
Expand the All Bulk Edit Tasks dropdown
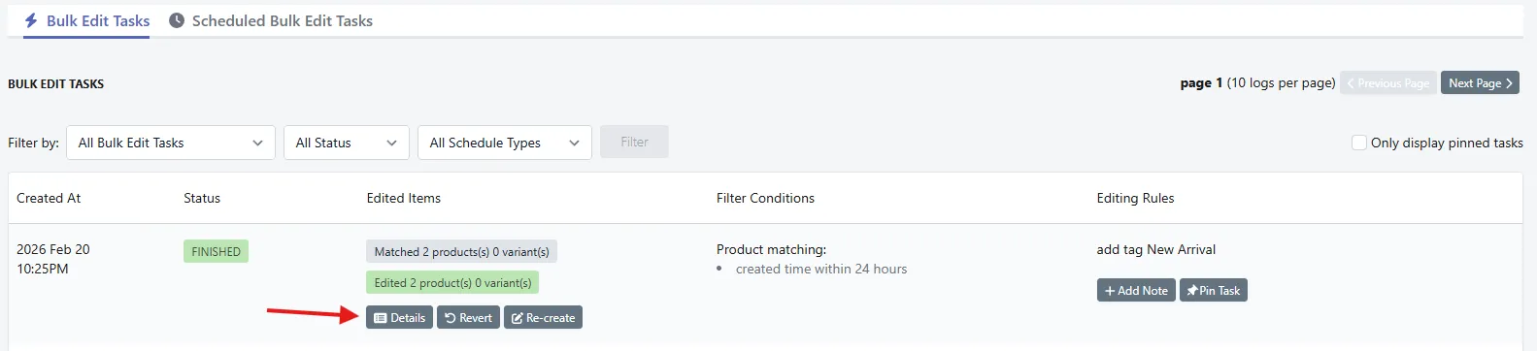(171, 143)
